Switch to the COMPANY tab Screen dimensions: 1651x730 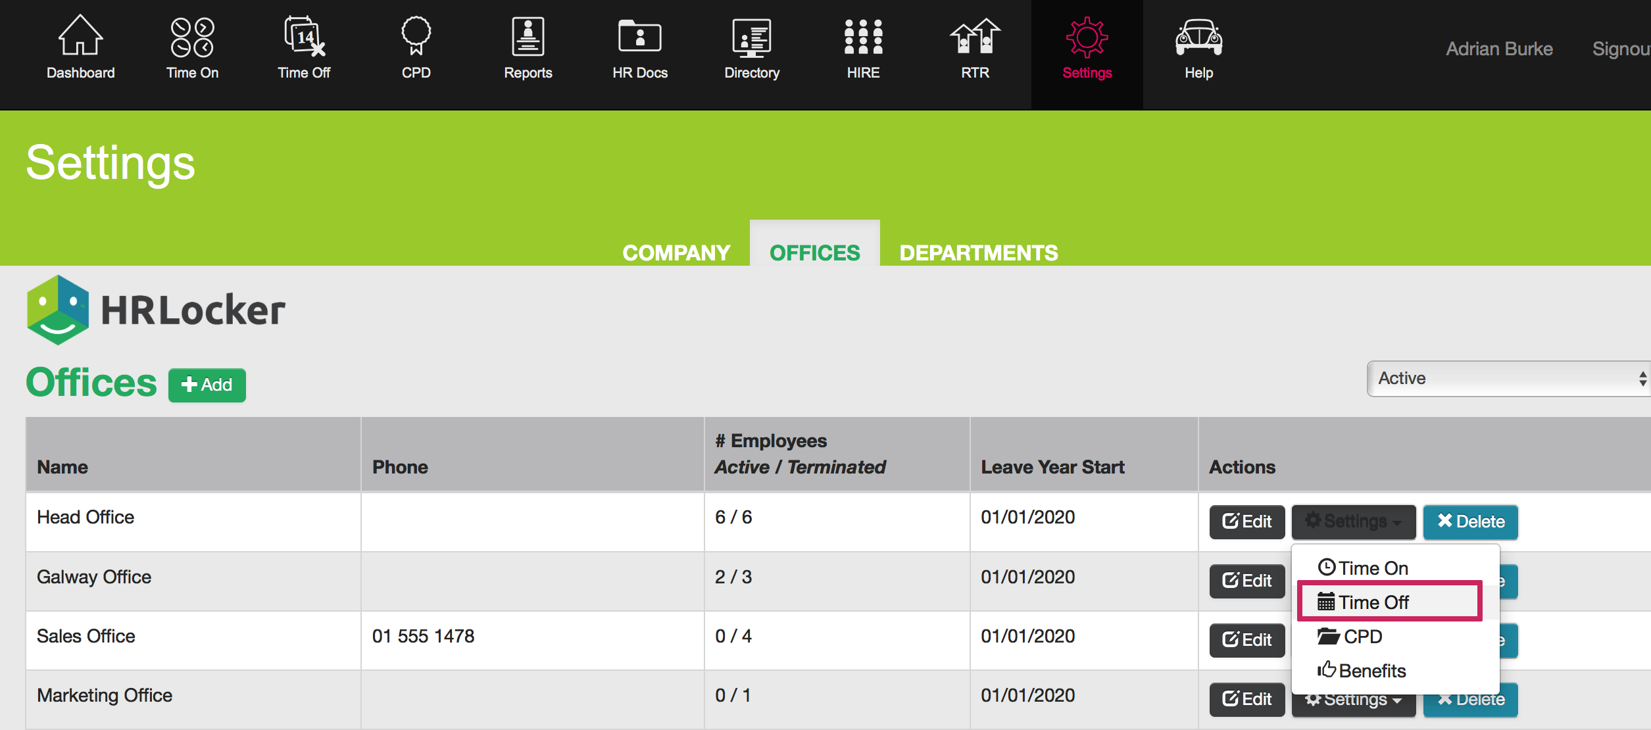[x=676, y=253]
